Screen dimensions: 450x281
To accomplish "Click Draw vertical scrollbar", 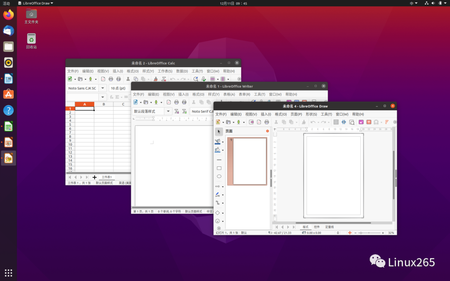I will [x=393, y=175].
